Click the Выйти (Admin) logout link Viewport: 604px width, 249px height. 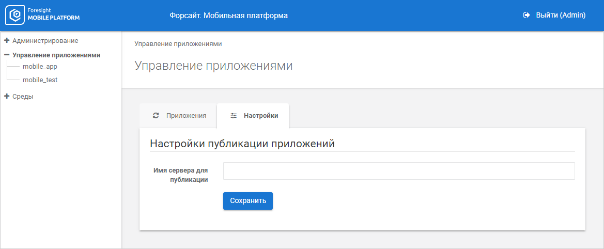[560, 15]
